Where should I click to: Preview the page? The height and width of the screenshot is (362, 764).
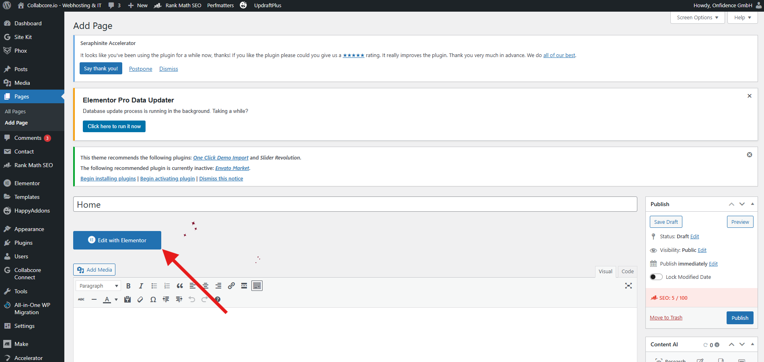[740, 222]
